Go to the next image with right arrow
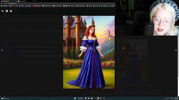 point(176,50)
